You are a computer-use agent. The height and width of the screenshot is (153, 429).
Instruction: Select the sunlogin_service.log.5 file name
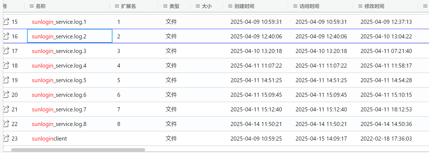click(x=59, y=80)
